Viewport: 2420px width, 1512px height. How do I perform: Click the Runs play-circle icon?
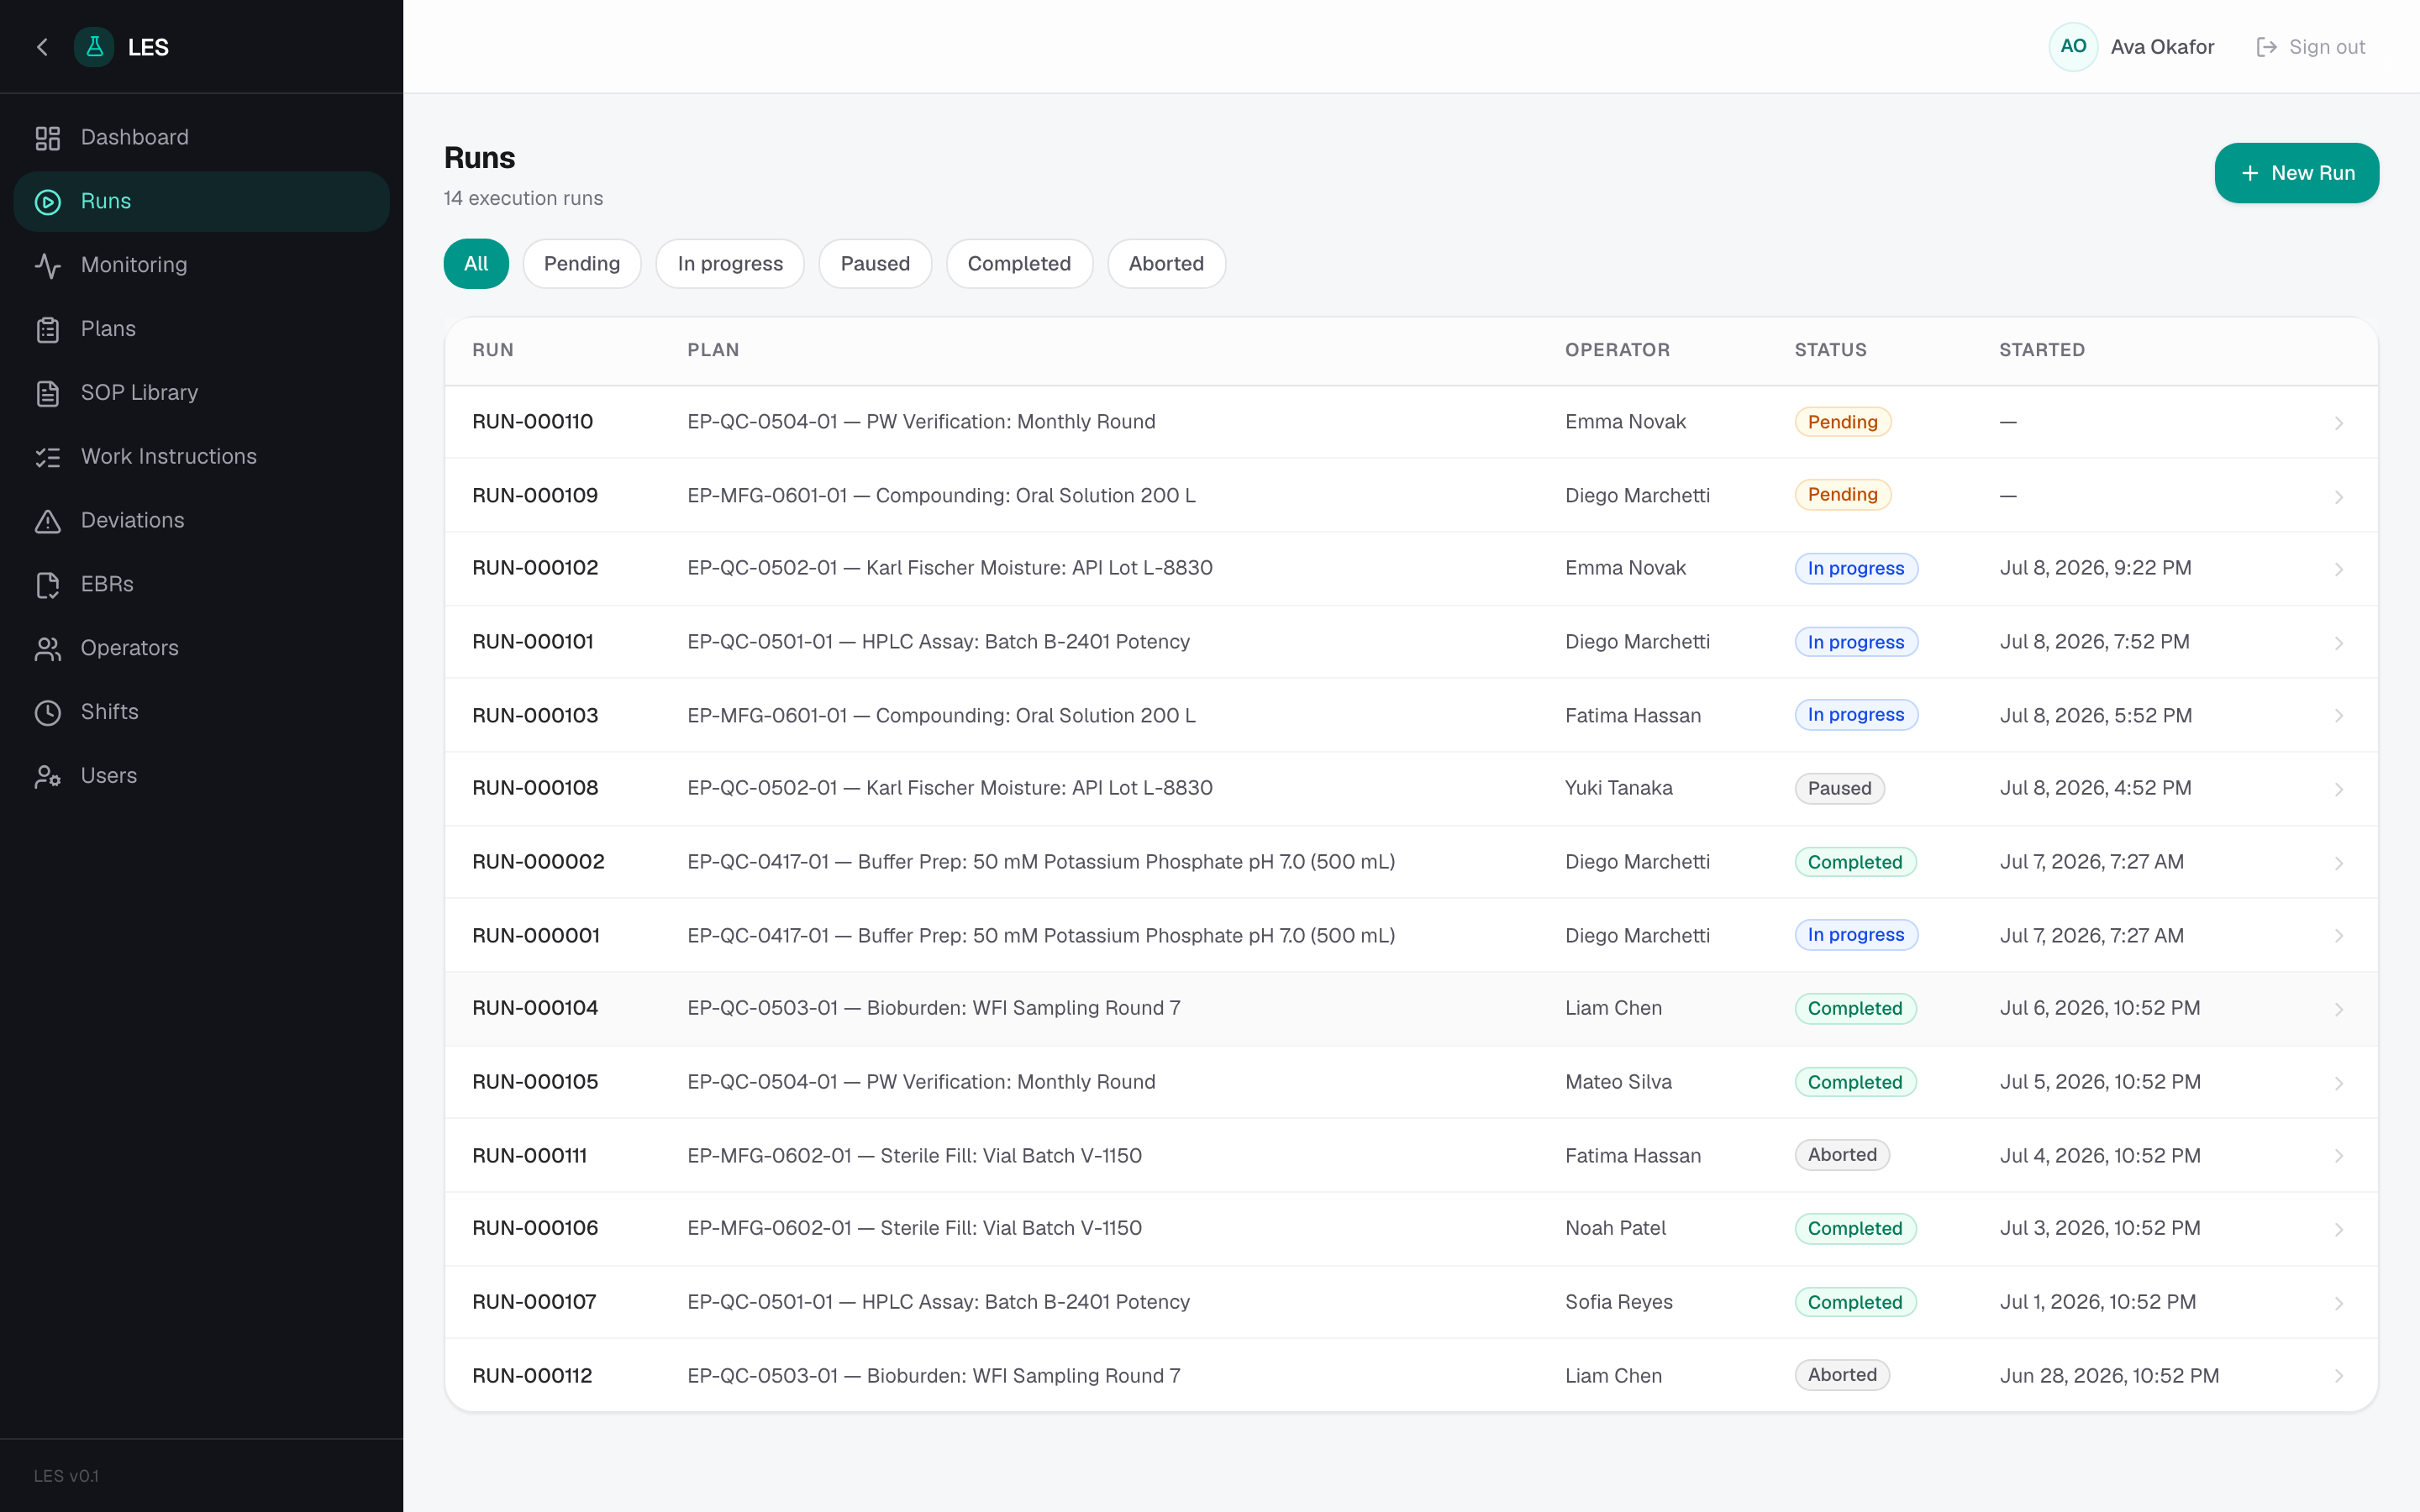pos(48,202)
